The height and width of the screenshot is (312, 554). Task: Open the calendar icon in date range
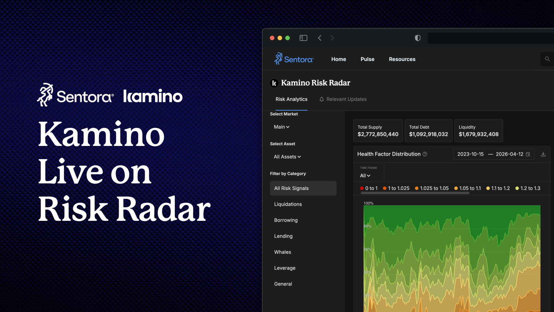(x=528, y=154)
